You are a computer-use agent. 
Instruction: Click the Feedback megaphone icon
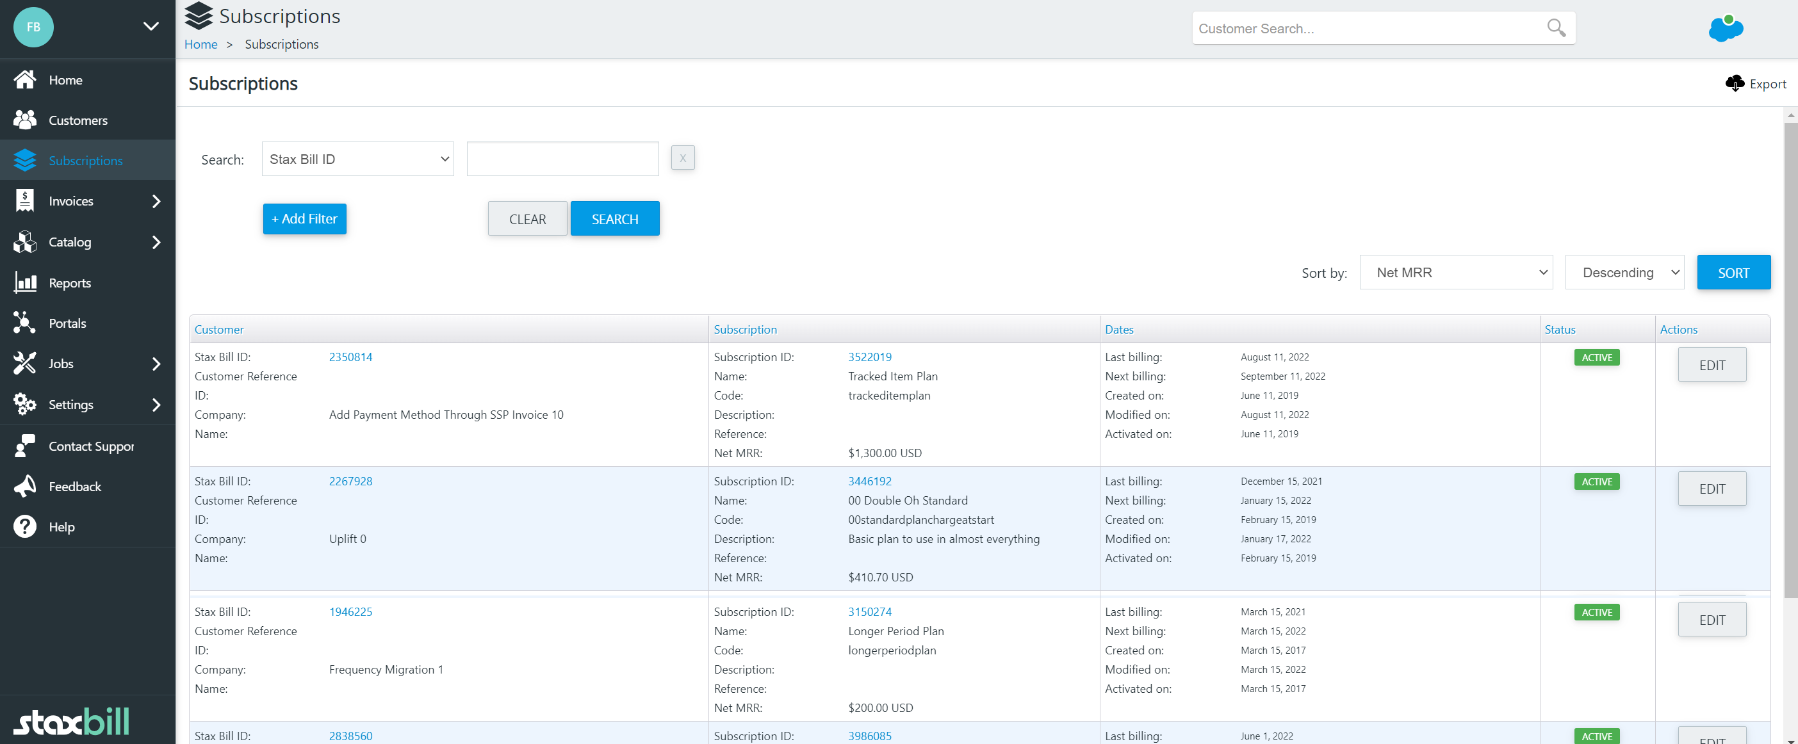pos(25,487)
